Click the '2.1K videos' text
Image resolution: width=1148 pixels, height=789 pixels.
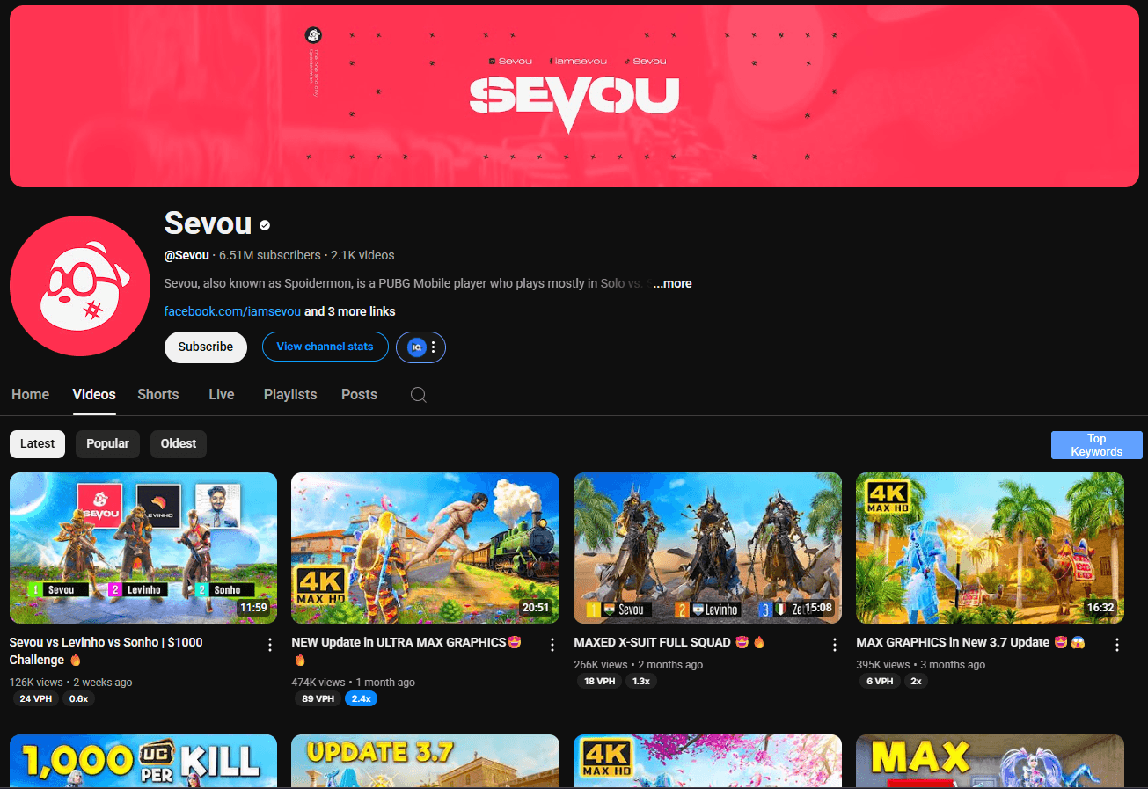point(362,255)
